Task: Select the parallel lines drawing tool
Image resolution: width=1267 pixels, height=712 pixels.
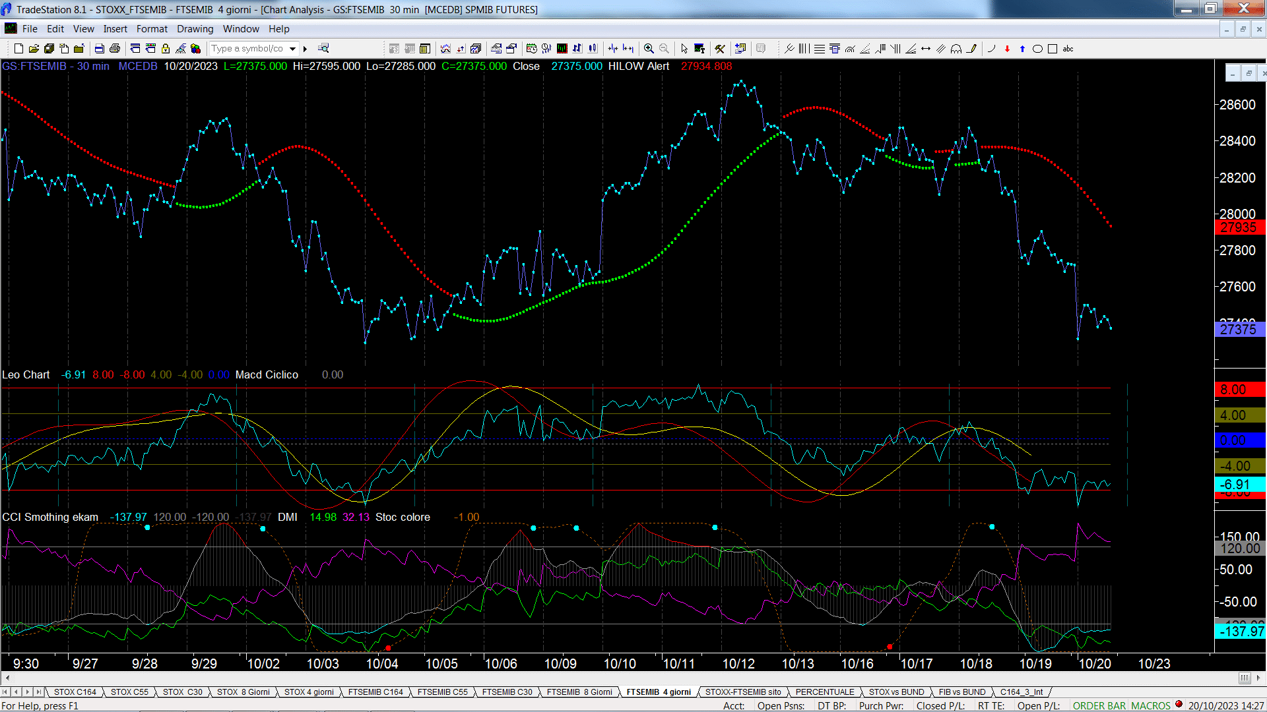Action: coord(941,49)
